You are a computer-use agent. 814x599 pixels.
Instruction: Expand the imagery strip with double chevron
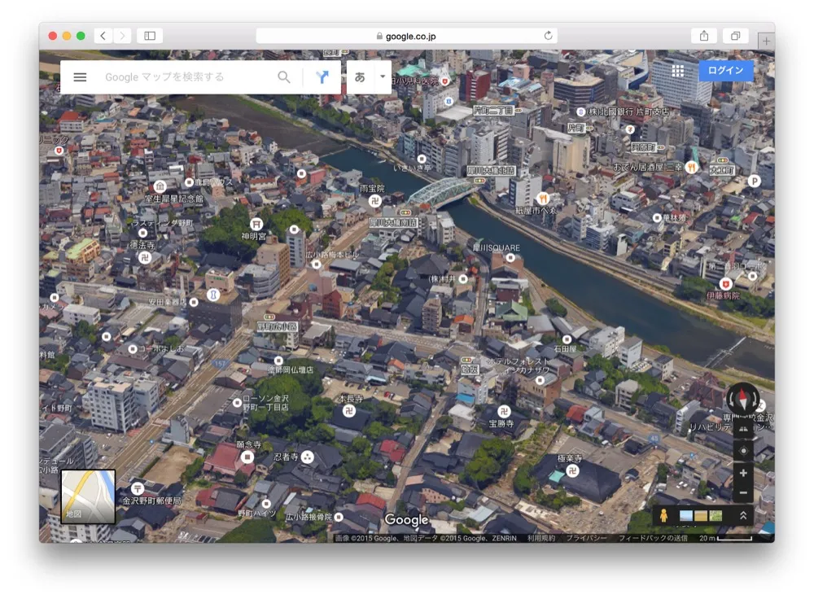click(x=742, y=515)
